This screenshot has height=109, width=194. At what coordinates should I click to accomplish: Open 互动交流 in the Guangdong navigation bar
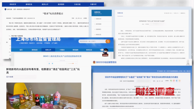[77, 4]
